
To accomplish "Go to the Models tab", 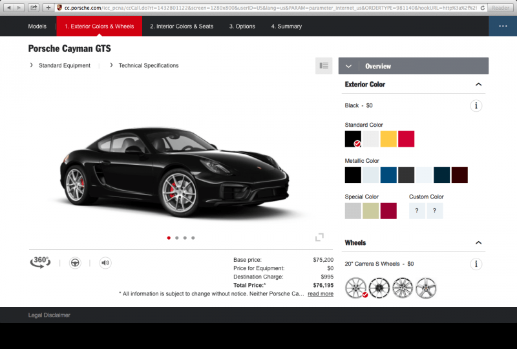I will pos(37,26).
